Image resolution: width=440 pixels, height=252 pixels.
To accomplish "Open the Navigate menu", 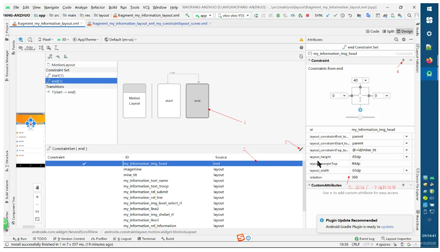I will click(51, 7).
